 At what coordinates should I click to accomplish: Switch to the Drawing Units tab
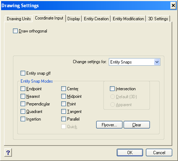pos(19,19)
